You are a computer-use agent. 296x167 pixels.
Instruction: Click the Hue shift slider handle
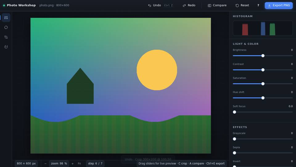[263, 98]
